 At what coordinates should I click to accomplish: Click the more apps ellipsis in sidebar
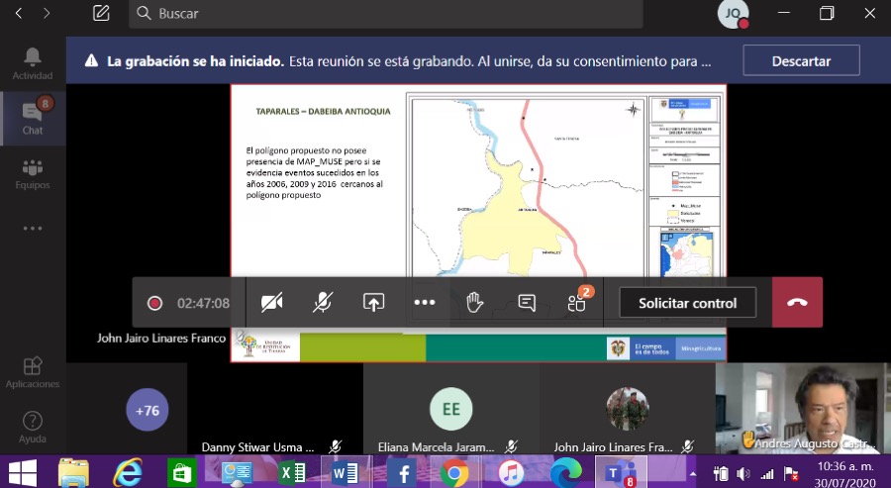(x=33, y=229)
